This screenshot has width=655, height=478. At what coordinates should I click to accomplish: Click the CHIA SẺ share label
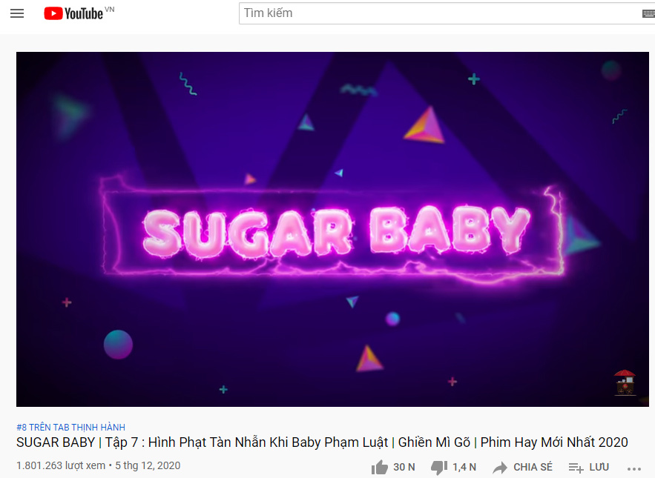pyautogui.click(x=533, y=467)
